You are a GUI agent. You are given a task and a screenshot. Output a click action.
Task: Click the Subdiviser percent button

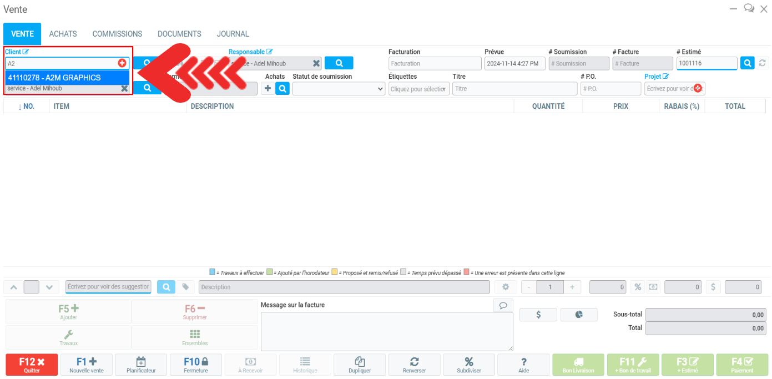468,365
